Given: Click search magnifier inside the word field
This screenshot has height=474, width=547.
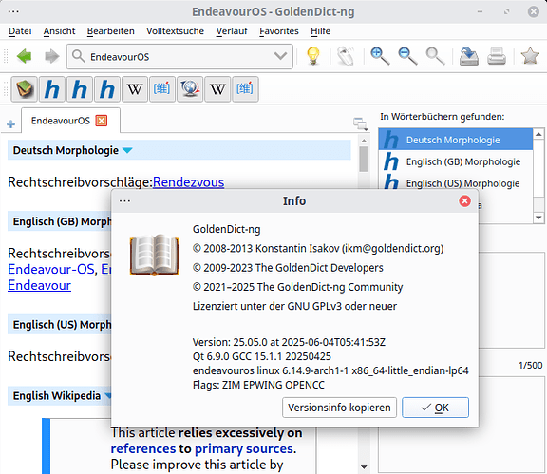Looking at the screenshot, I should point(79,56).
